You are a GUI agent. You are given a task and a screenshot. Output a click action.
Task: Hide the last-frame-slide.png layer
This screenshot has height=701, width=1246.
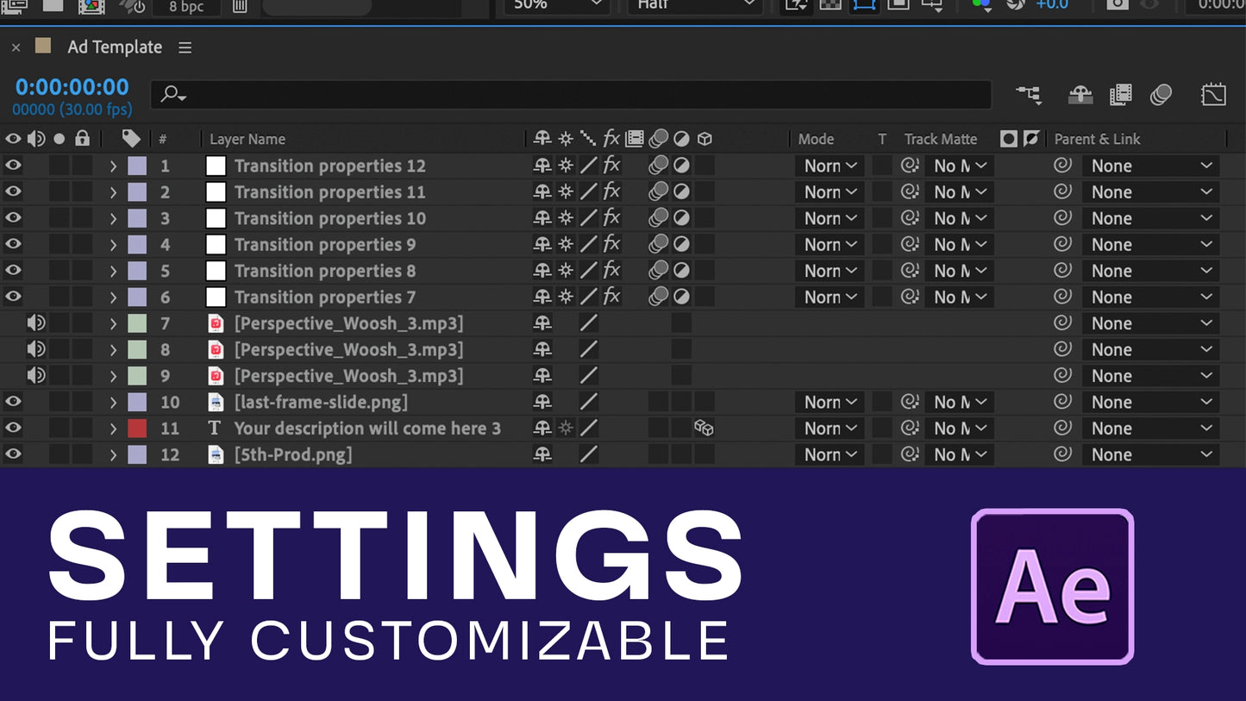13,402
